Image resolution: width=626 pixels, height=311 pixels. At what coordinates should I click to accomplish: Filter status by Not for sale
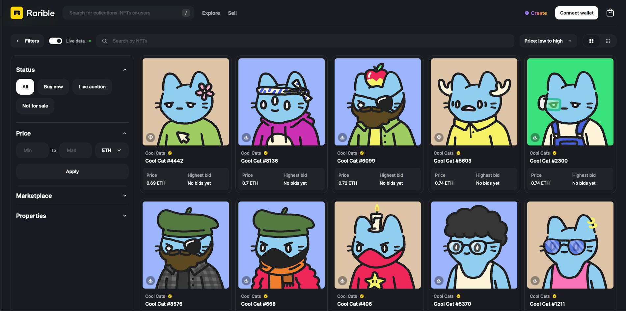point(35,106)
